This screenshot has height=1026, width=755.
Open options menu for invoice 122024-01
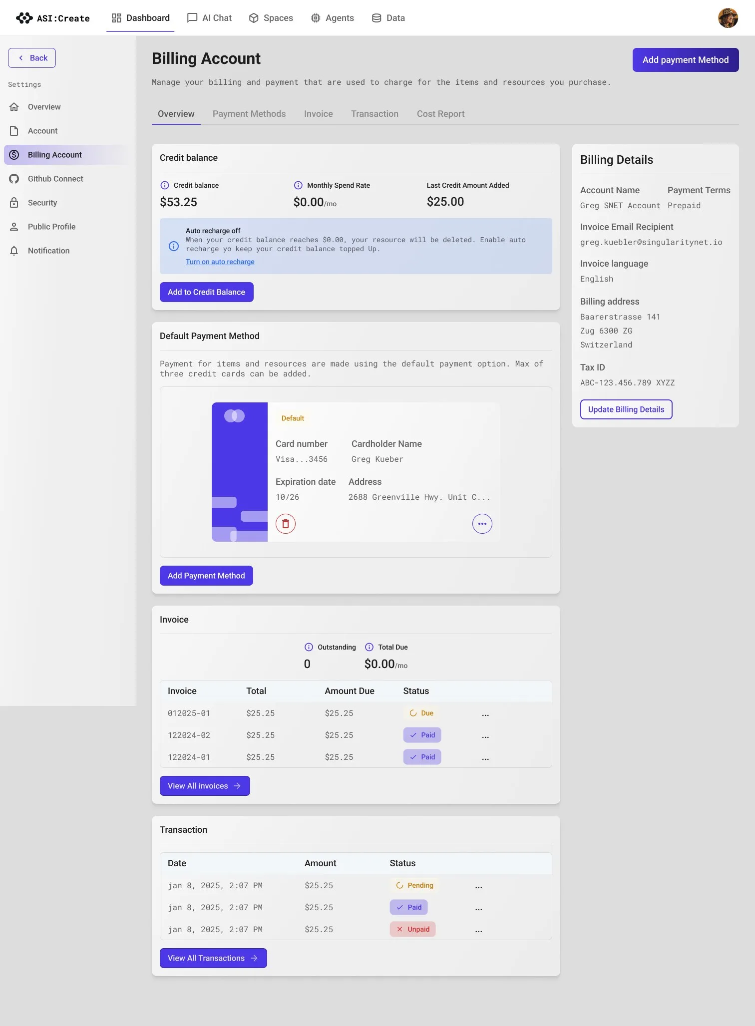[x=485, y=758]
